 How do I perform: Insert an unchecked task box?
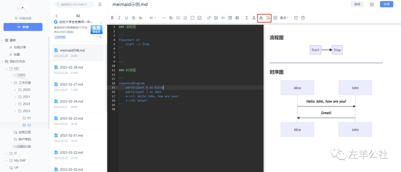coord(192,18)
